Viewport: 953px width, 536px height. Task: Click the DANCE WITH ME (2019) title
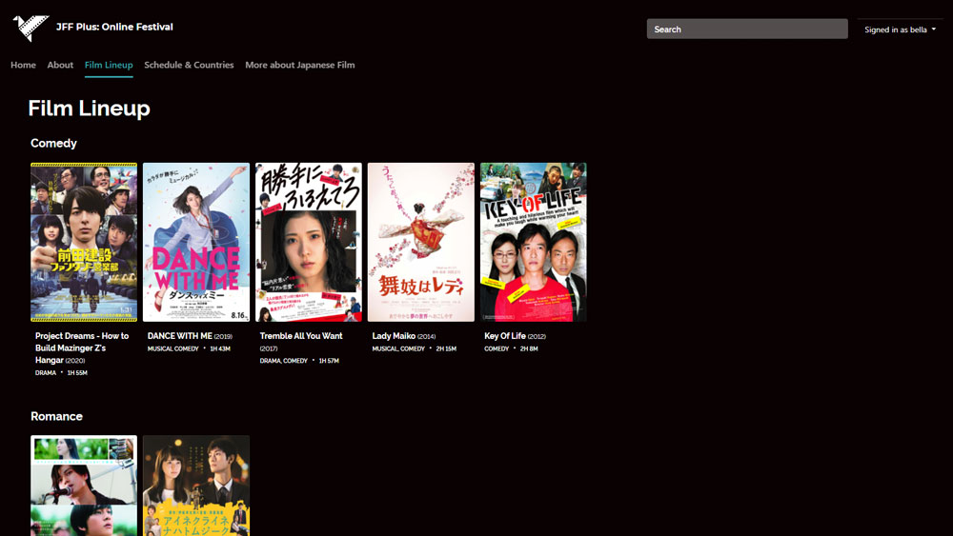point(190,336)
